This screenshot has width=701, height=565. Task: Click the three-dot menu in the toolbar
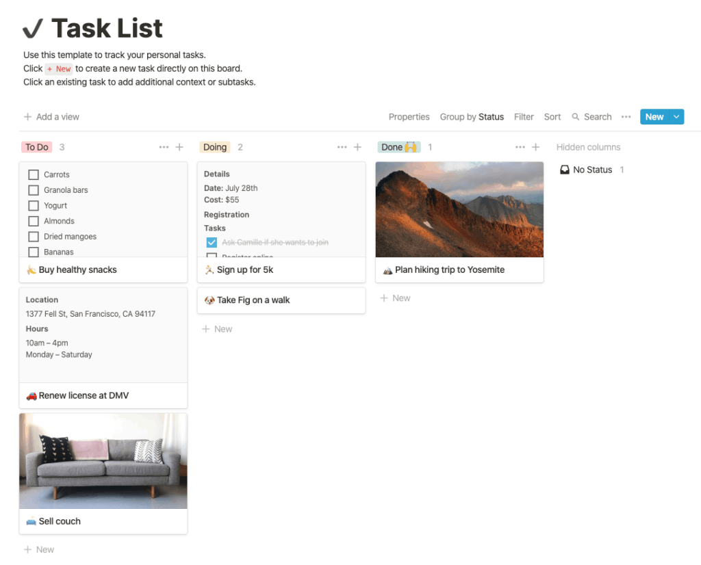click(x=626, y=116)
